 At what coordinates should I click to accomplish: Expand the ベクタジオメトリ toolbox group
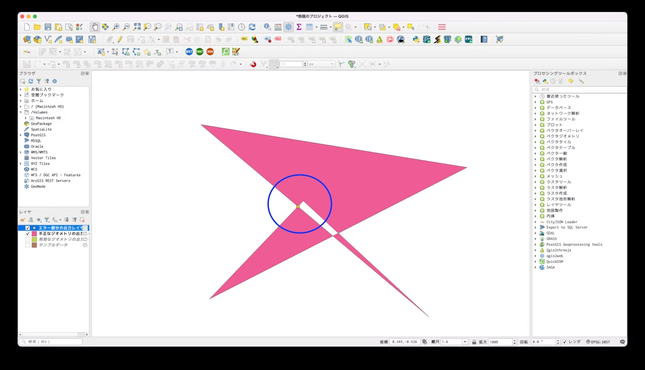536,136
